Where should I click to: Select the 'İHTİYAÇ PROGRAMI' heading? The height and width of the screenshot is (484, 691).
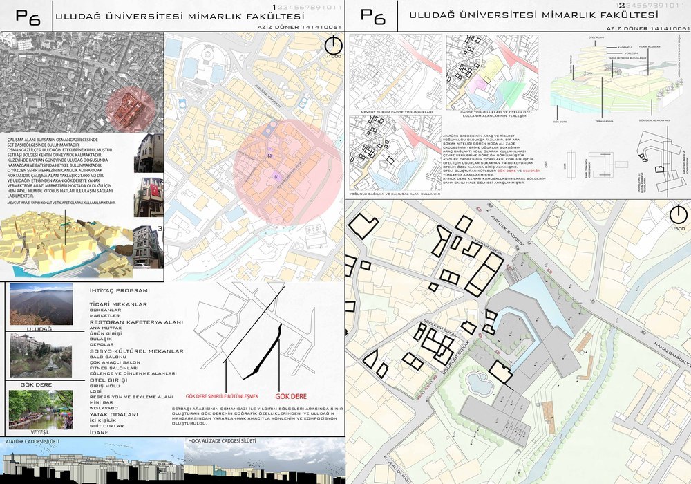(x=120, y=290)
